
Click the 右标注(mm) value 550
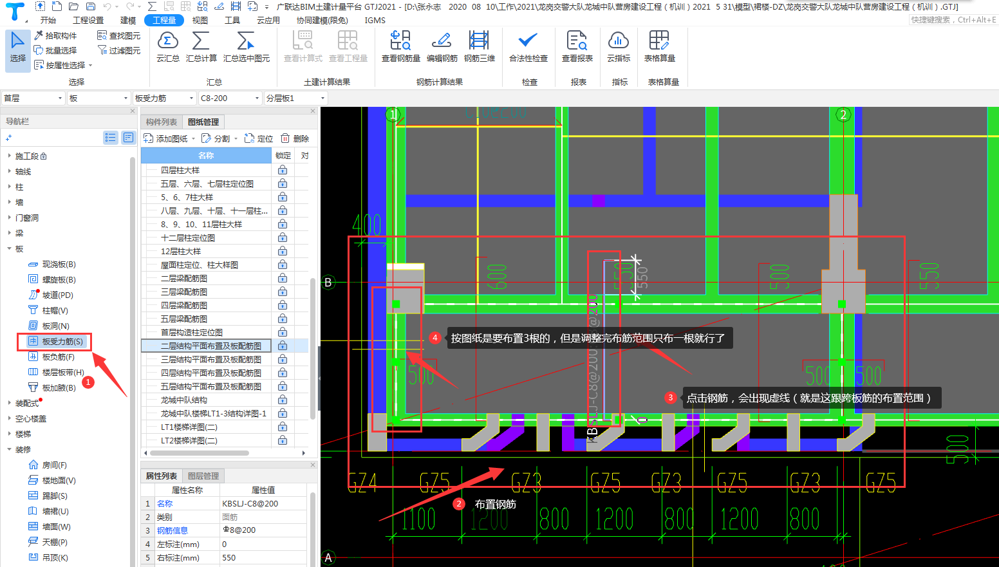[x=263, y=557]
